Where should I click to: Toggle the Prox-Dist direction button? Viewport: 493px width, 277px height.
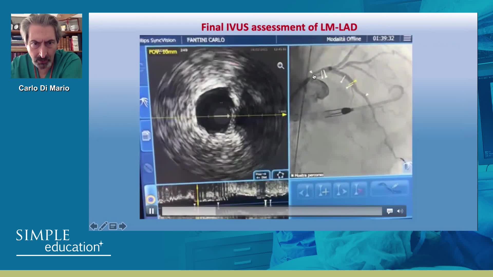pyautogui.click(x=261, y=175)
